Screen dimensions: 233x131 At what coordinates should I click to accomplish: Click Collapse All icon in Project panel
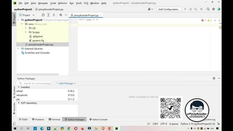coord(54,15)
